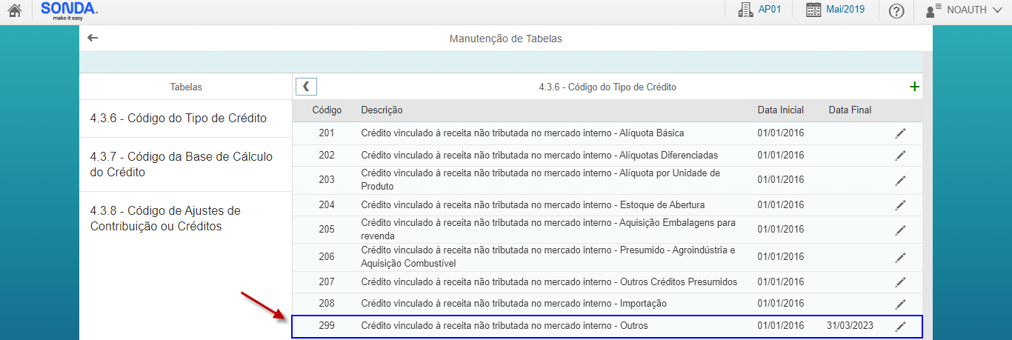Edit row 208 with the pencil icon

900,304
